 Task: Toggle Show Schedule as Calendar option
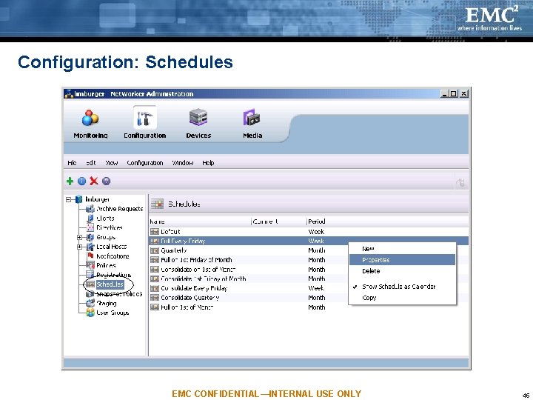point(398,287)
